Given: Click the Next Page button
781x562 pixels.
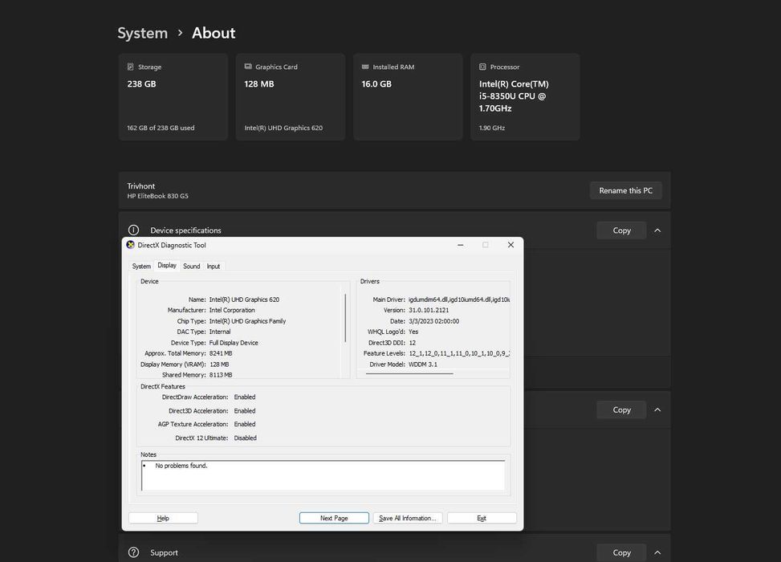Looking at the screenshot, I should [334, 518].
